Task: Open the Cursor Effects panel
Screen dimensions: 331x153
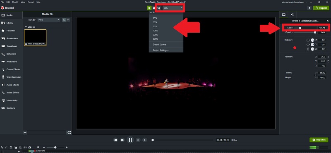Action: pyautogui.click(x=11, y=69)
